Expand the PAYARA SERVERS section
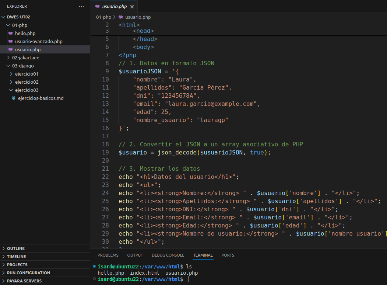Screen dimensions: 387x285 coord(22,281)
